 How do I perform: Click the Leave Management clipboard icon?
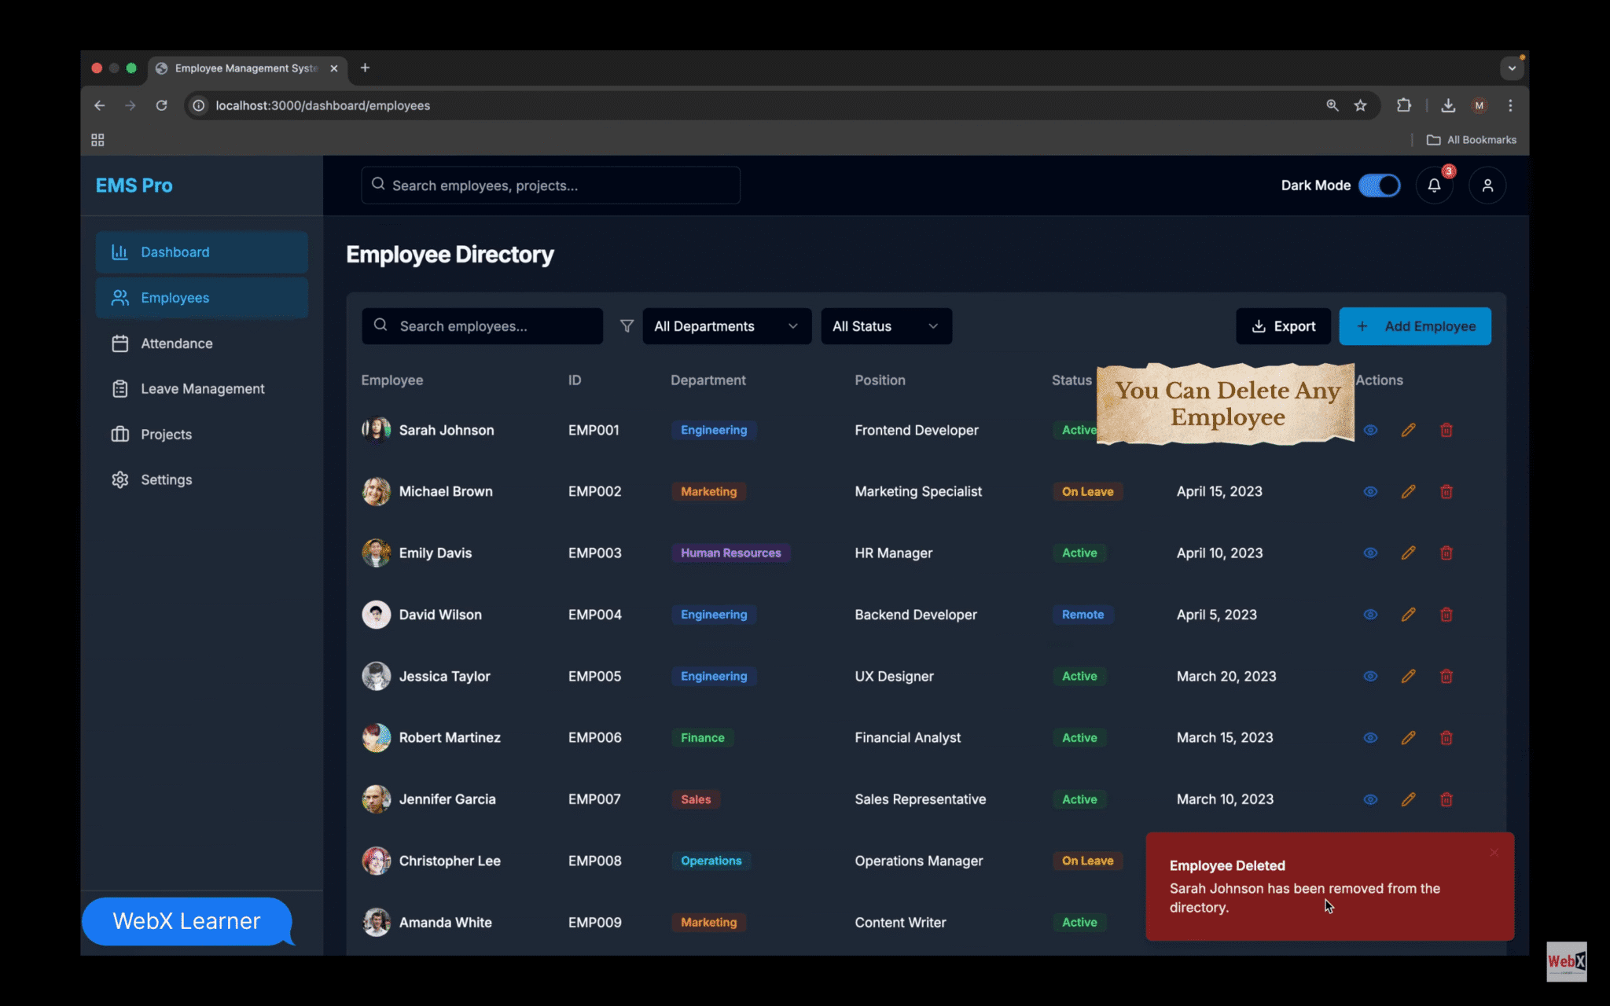(x=119, y=388)
